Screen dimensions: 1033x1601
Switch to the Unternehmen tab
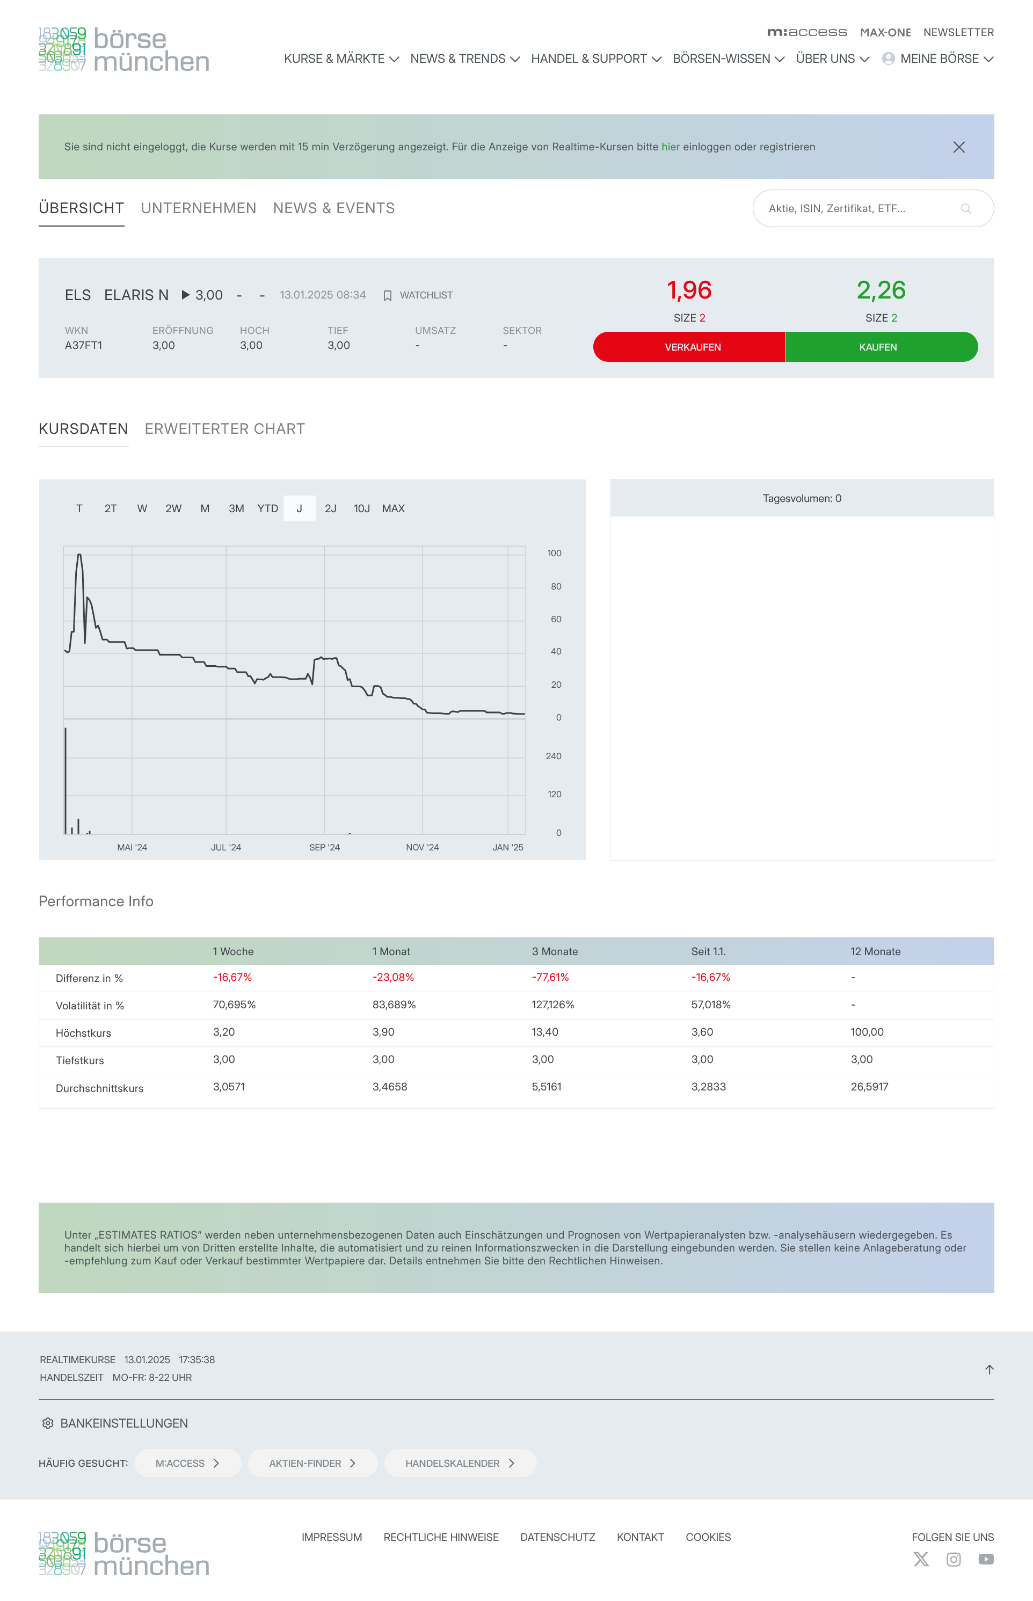tap(199, 209)
